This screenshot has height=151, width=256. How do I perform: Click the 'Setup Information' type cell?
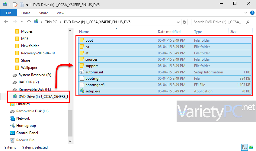pos(208,72)
